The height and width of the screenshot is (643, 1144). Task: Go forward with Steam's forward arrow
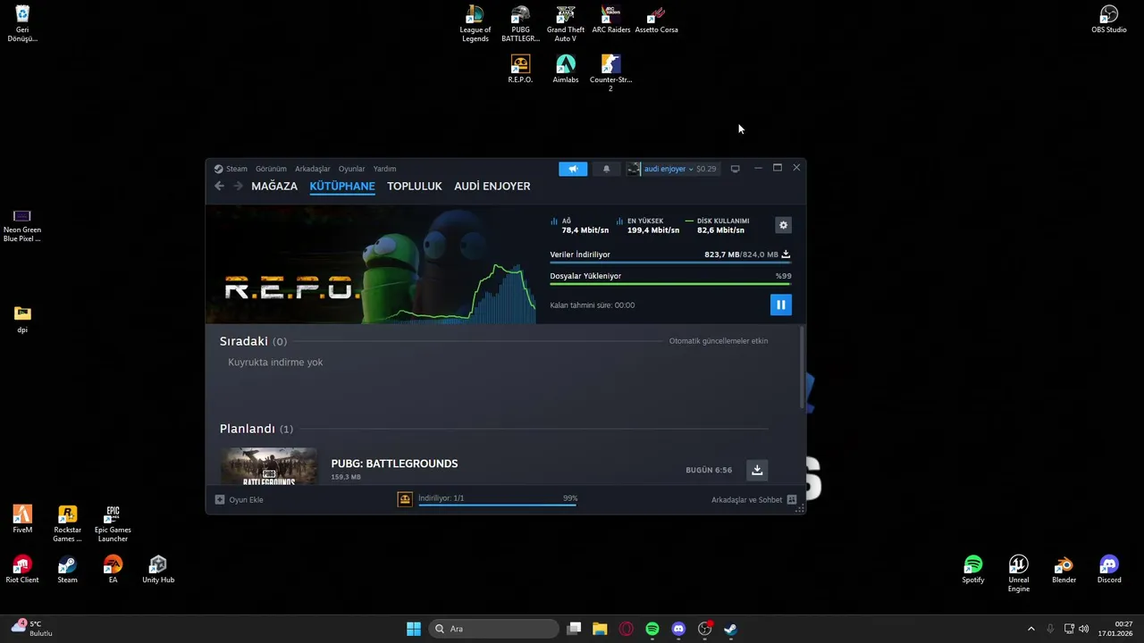(x=238, y=186)
